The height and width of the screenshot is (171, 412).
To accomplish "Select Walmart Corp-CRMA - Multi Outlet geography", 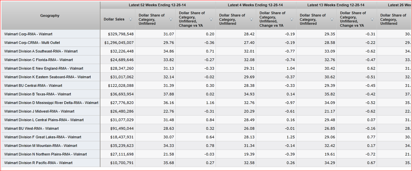I will [32, 43].
